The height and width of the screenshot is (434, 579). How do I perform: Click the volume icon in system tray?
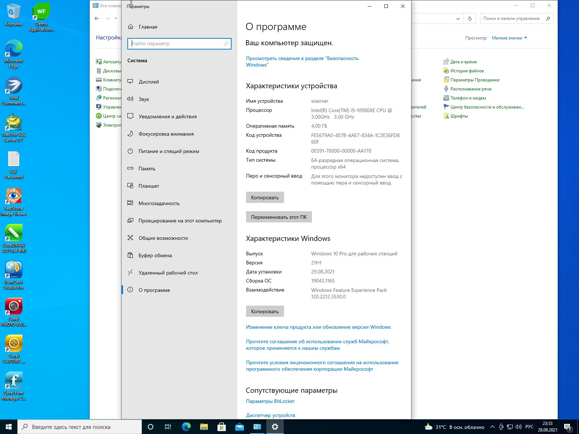pos(519,427)
